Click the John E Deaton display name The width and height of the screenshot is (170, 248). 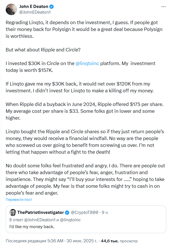coord(34,7)
